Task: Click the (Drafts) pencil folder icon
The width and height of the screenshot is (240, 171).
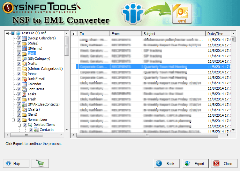Action: 24,109
